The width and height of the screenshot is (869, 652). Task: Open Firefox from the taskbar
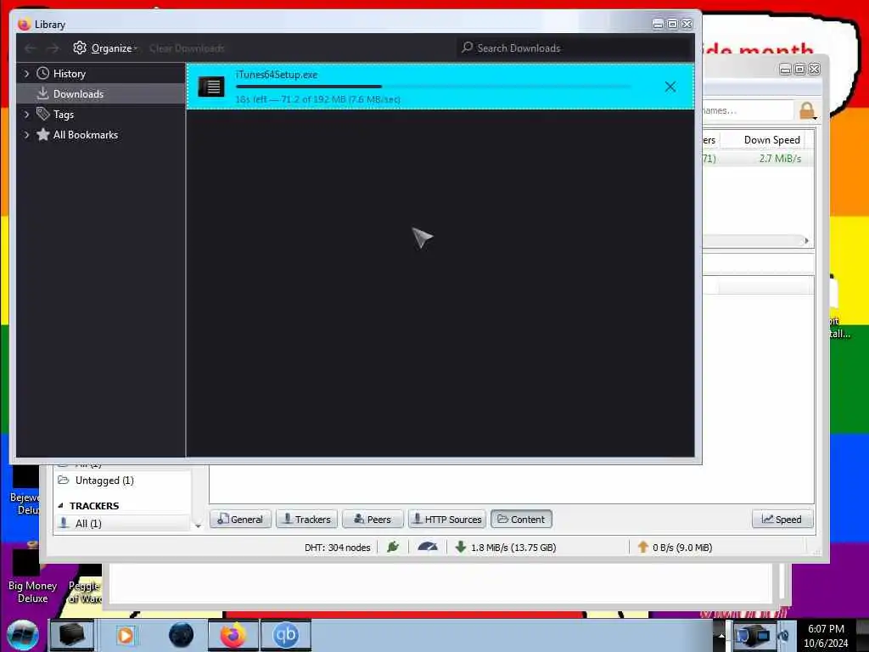pos(233,635)
